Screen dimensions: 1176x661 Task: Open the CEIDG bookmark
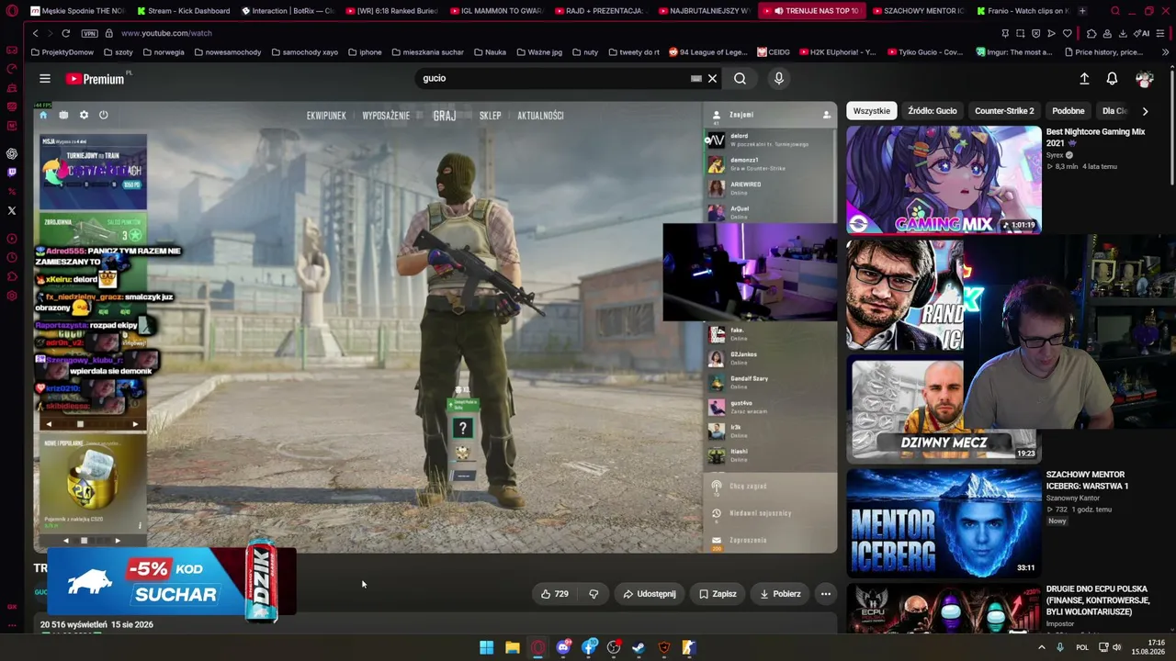tap(773, 52)
